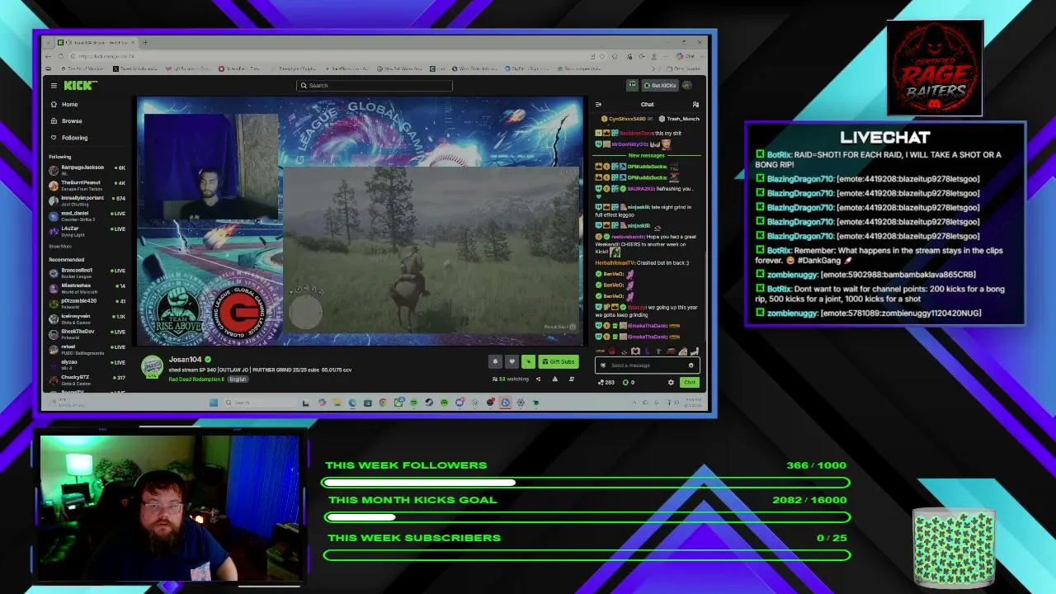The image size is (1056, 594).
Task: Click green icon left of Get KICKs
Action: (632, 85)
